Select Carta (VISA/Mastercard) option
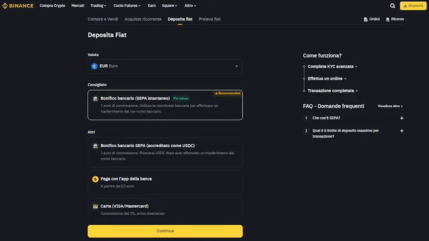429x241 pixels. point(165,208)
